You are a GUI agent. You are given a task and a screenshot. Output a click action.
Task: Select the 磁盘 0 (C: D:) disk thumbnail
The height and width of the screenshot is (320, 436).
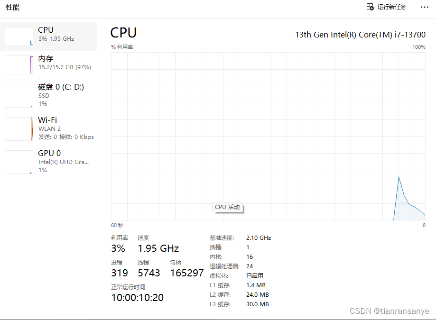[x=19, y=95]
